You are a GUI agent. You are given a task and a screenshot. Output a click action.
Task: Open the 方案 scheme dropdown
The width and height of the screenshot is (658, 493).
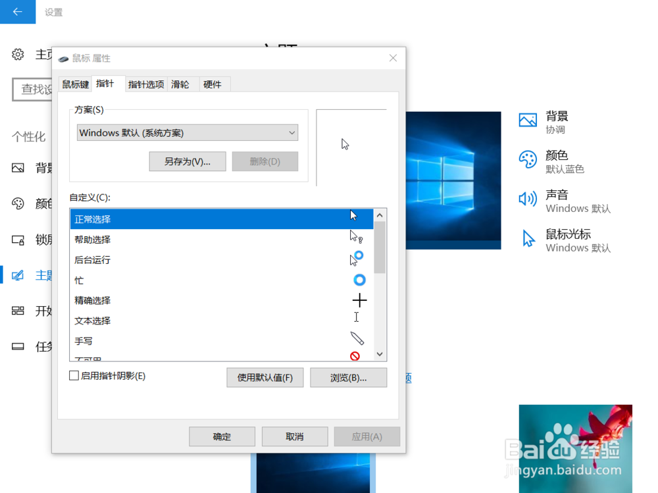187,133
